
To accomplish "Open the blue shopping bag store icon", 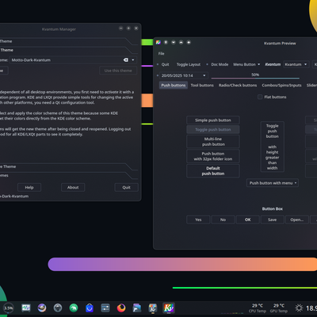I will pos(90,307).
